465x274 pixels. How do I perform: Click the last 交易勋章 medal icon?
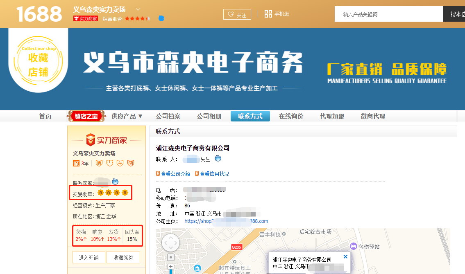[x=125, y=193]
